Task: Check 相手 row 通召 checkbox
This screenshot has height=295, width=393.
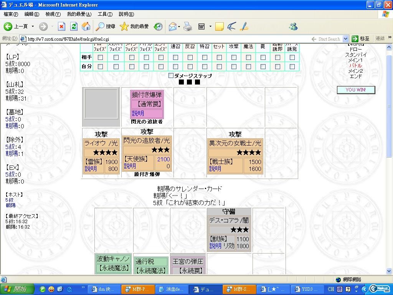Action: coord(175,58)
